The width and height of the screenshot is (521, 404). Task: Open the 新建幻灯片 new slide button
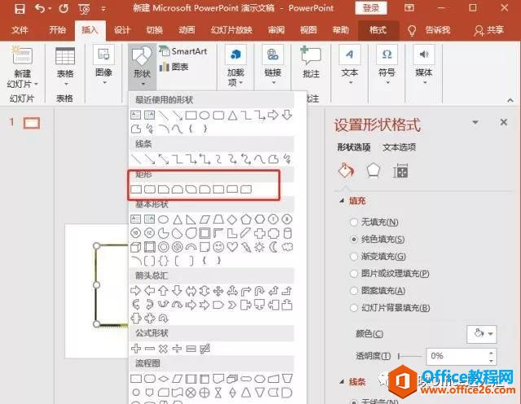[x=22, y=67]
